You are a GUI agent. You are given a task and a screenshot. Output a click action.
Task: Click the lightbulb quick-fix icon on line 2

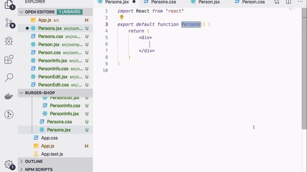point(121,17)
